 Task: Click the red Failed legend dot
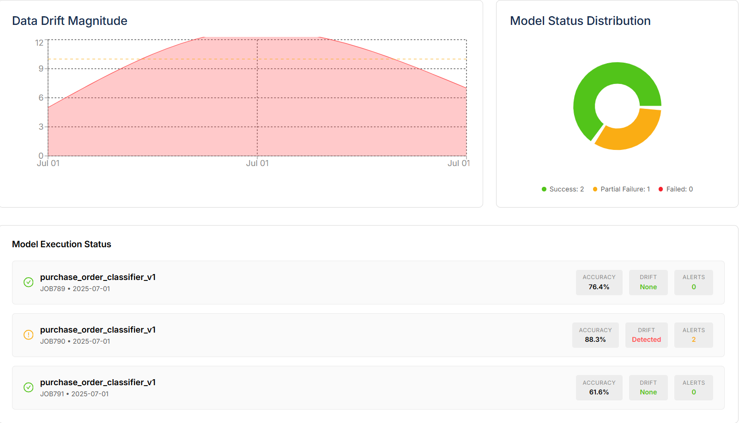[x=660, y=189]
